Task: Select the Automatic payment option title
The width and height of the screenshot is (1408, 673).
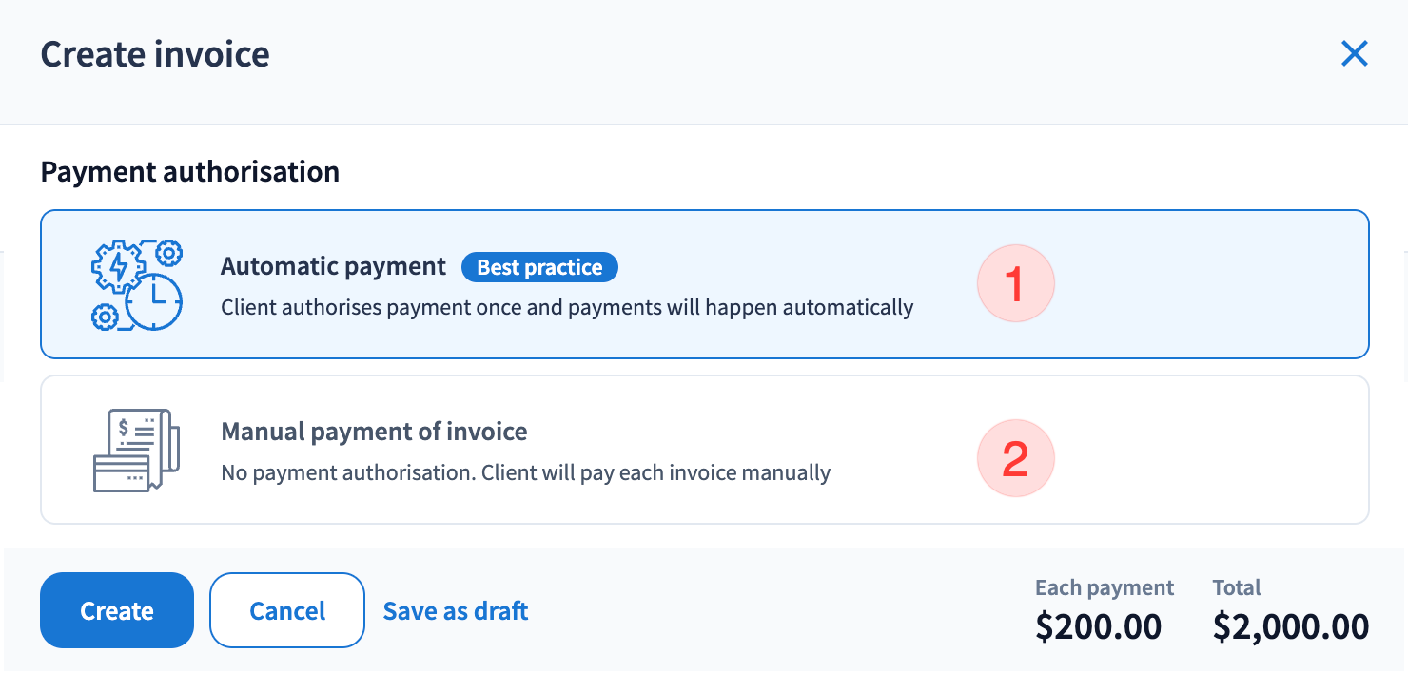Action: click(x=333, y=267)
